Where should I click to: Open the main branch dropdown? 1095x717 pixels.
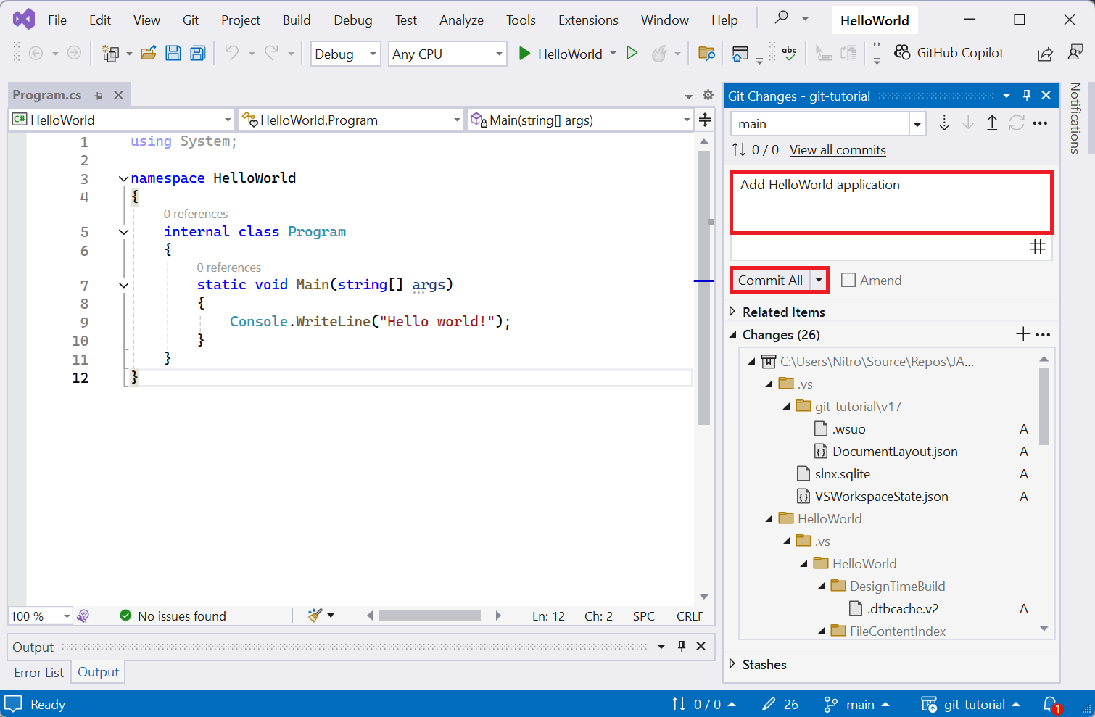click(917, 124)
